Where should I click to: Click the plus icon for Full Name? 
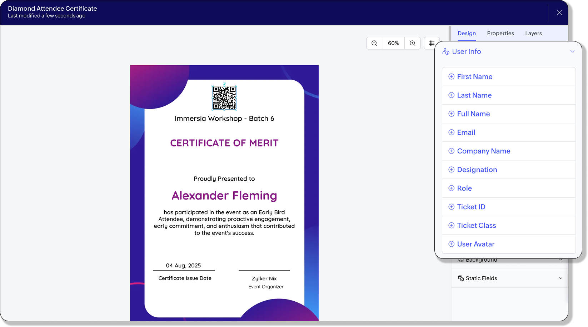click(452, 114)
